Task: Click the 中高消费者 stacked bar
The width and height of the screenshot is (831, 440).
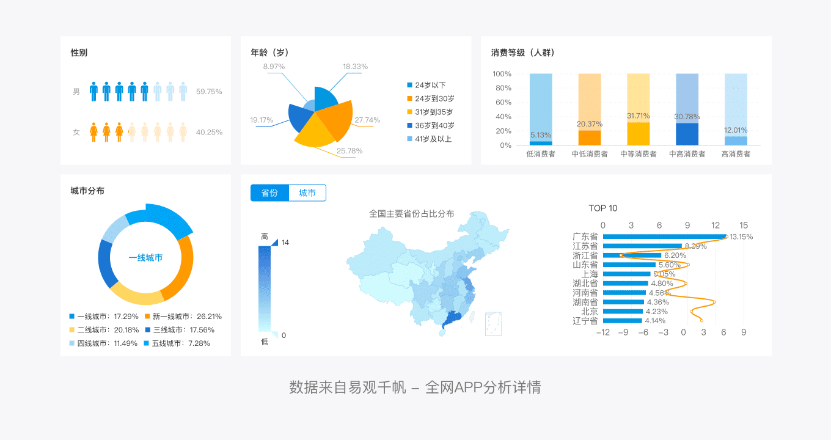Action: (x=687, y=109)
